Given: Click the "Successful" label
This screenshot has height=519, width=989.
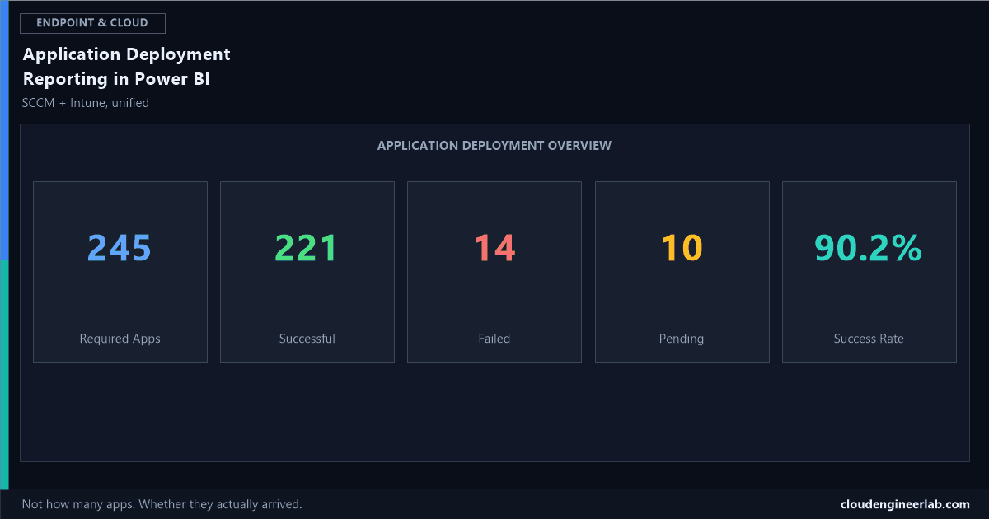Looking at the screenshot, I should (x=307, y=339).
